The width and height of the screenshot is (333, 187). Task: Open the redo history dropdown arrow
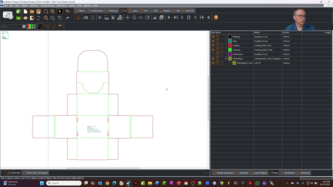pos(71,18)
